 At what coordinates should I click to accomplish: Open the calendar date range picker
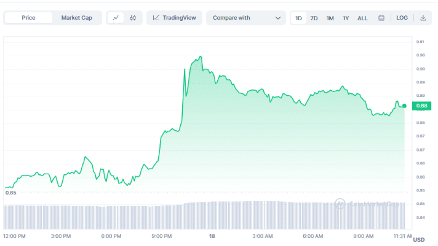pyautogui.click(x=381, y=18)
